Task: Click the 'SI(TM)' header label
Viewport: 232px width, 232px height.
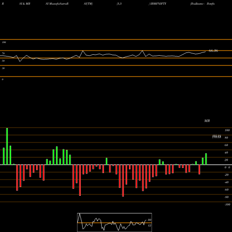Action: click(x=88, y=4)
